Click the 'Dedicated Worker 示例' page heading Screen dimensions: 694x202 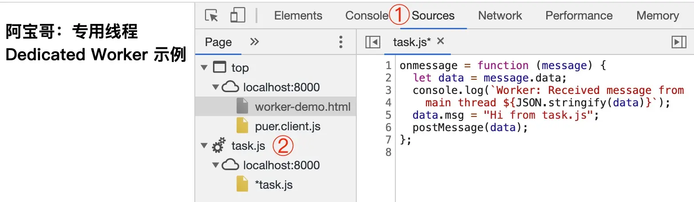(95, 54)
